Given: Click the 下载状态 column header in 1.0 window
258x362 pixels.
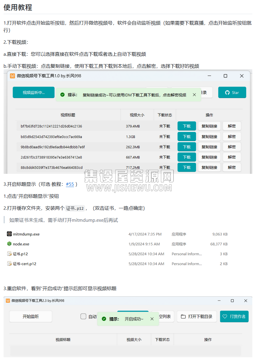Looking at the screenshot, I should pos(165,115).
